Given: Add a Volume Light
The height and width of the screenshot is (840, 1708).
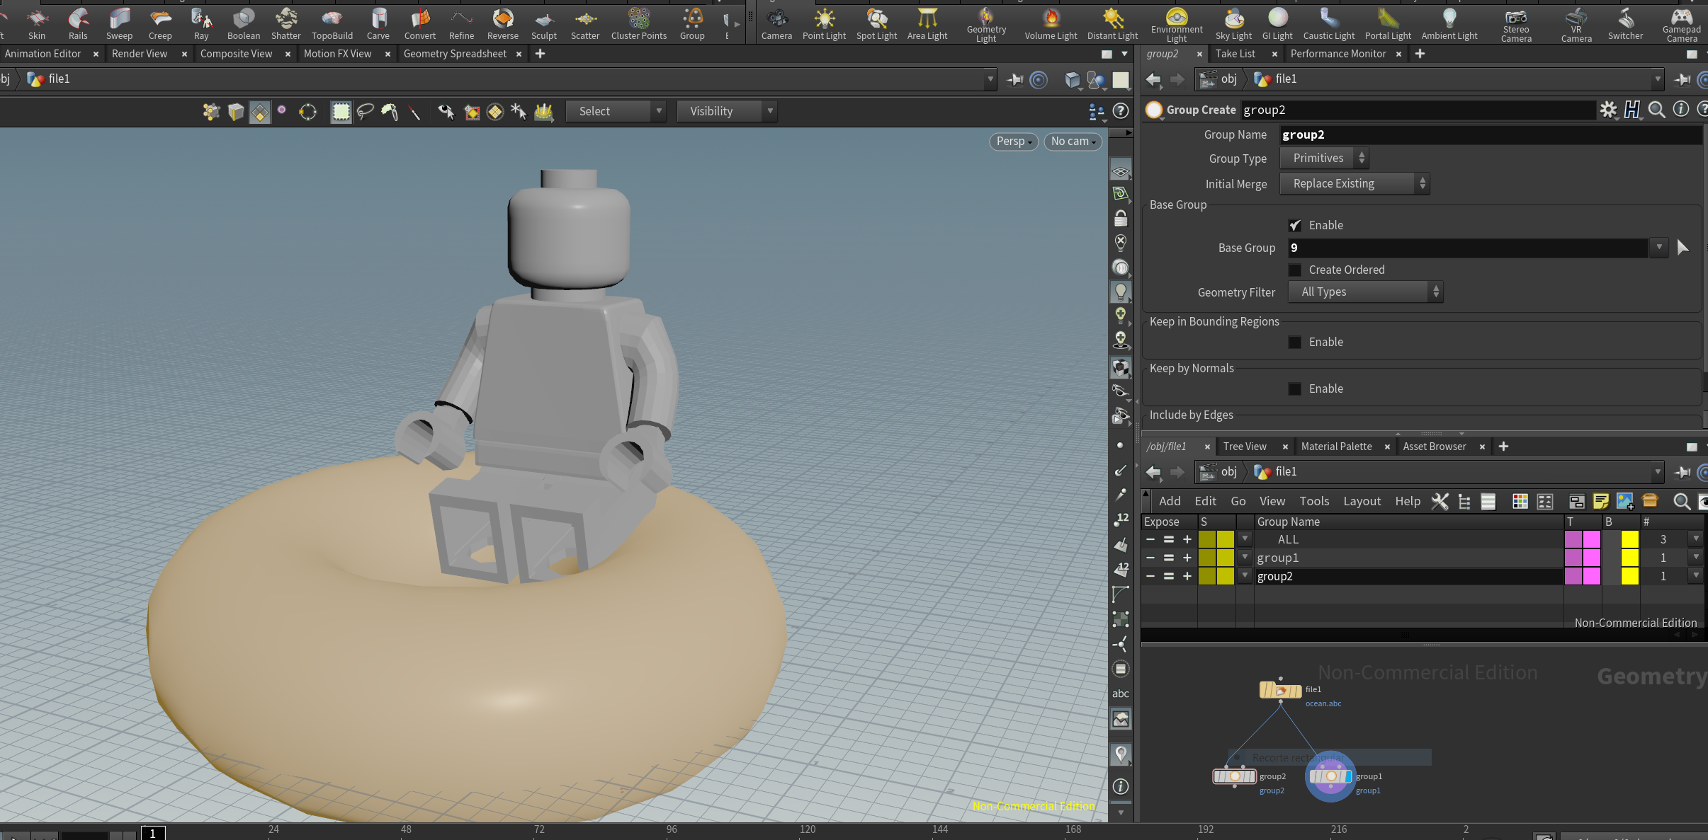Looking at the screenshot, I should pyautogui.click(x=1051, y=23).
